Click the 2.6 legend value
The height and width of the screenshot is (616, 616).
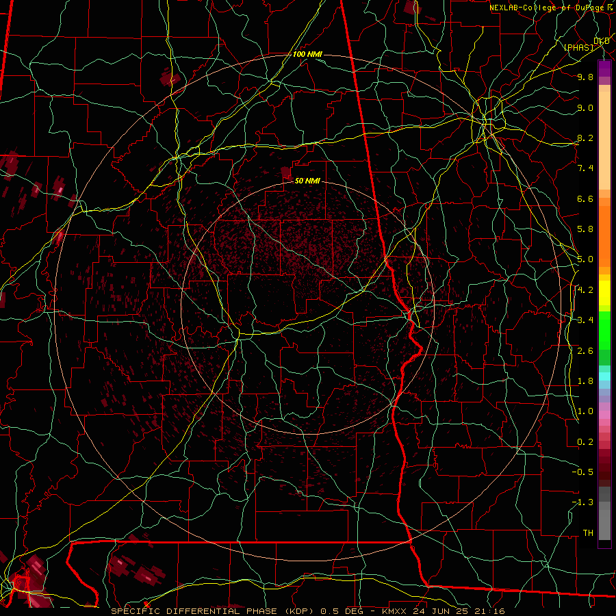point(585,351)
